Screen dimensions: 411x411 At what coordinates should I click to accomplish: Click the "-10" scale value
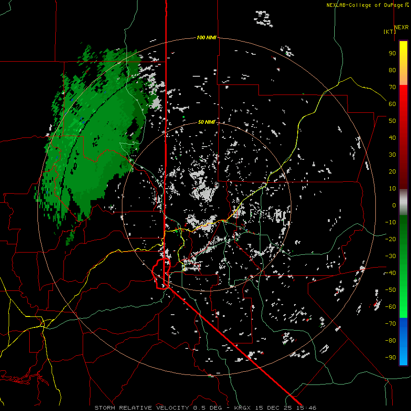tap(390, 222)
